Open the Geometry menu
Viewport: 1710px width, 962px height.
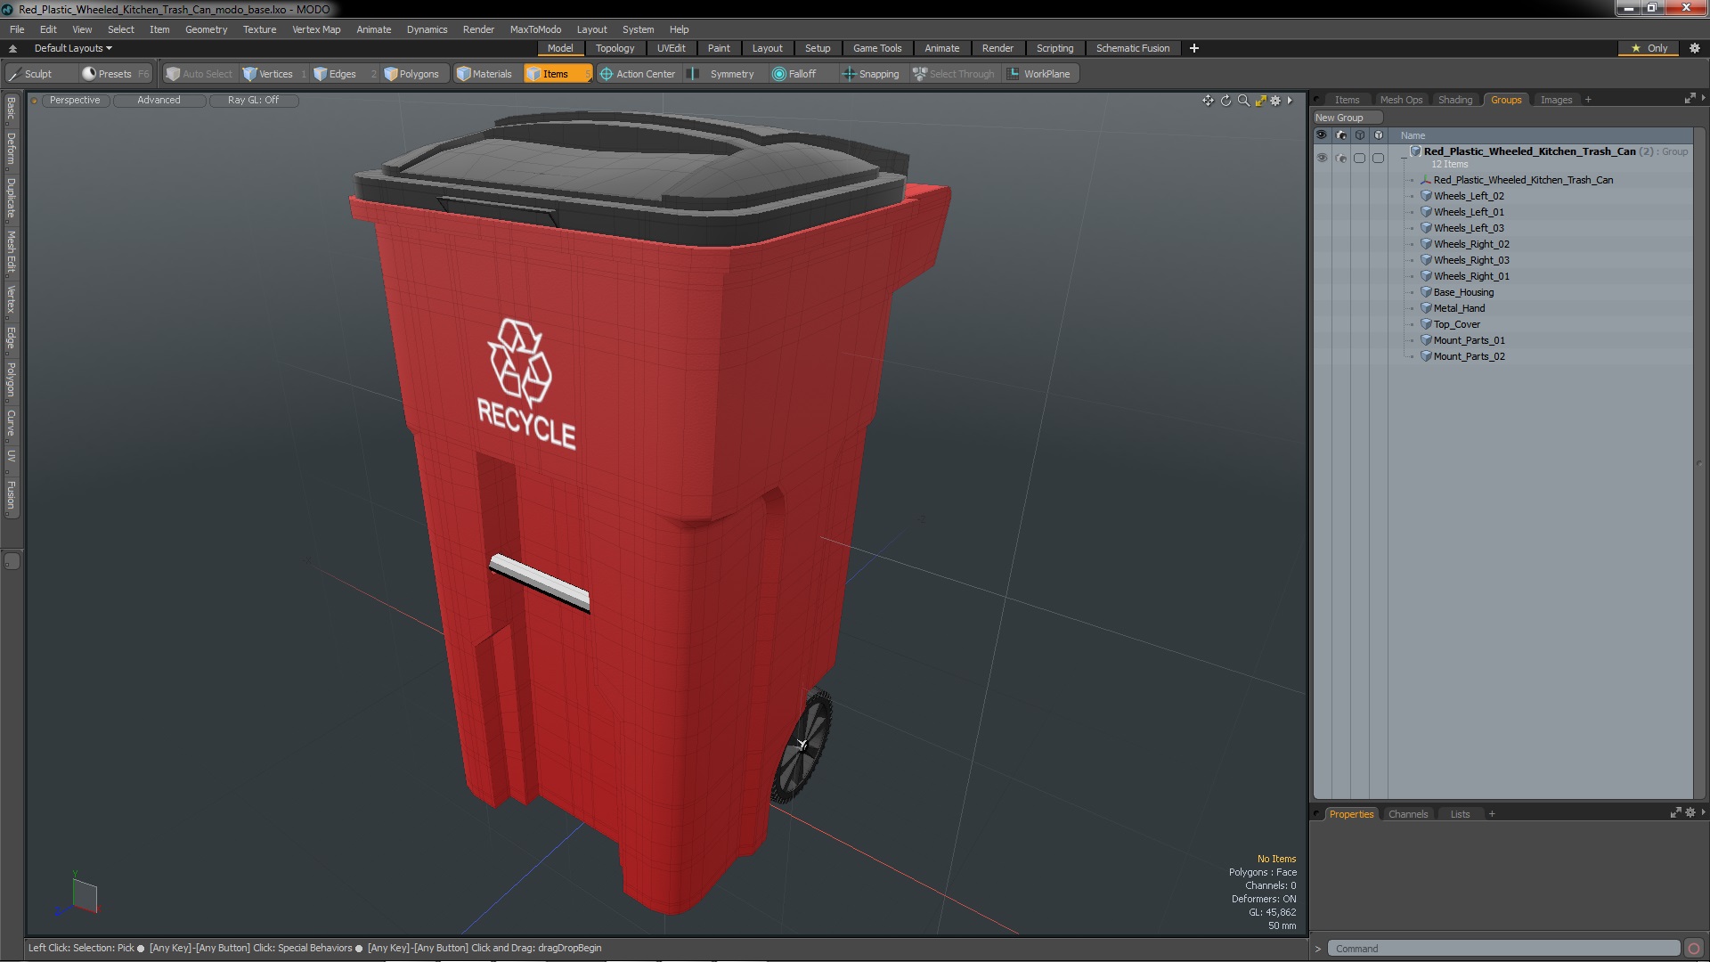[206, 29]
